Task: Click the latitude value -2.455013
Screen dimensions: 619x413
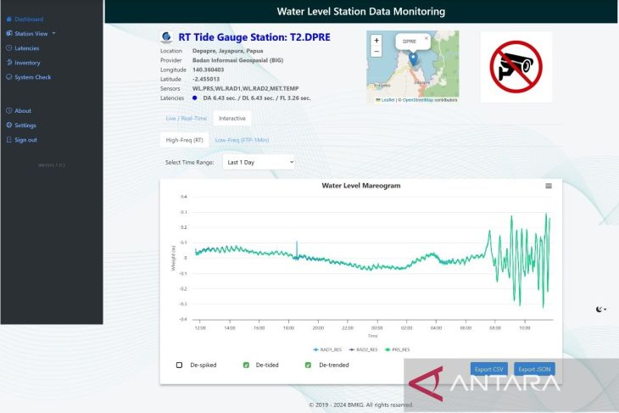Action: pos(206,79)
